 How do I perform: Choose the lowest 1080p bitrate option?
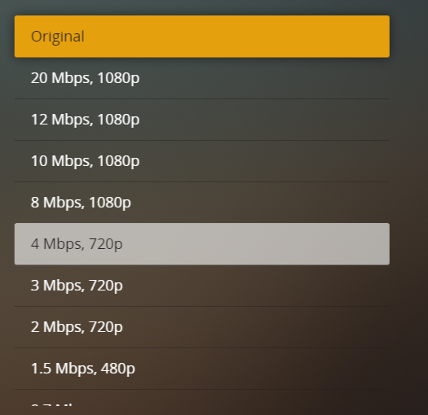pos(202,203)
